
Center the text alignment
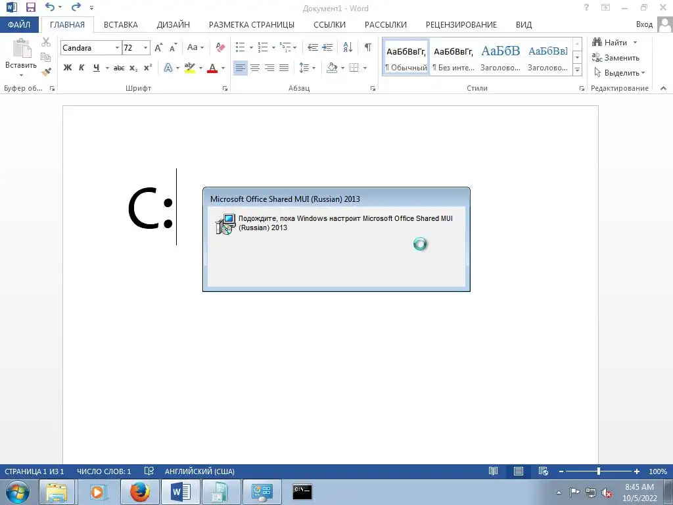click(x=255, y=68)
